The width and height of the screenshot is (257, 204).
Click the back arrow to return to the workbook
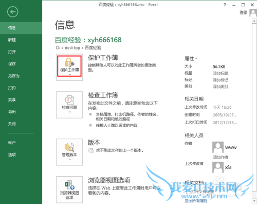(x=13, y=12)
